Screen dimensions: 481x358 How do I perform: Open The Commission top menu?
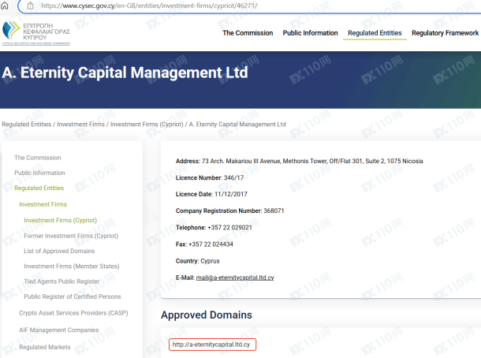248,33
